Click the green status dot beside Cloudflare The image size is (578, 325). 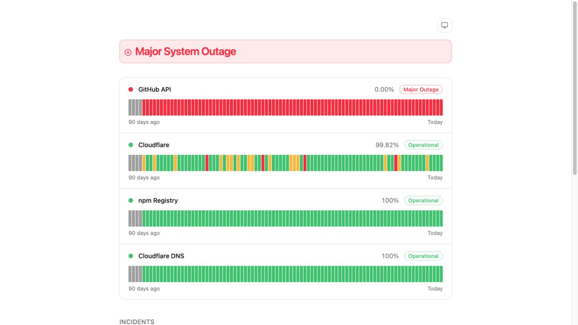pyautogui.click(x=131, y=145)
